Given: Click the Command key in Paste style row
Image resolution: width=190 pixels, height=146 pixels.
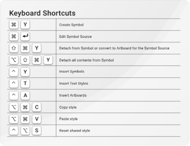Looking at the screenshot, I should tap(25, 119).
